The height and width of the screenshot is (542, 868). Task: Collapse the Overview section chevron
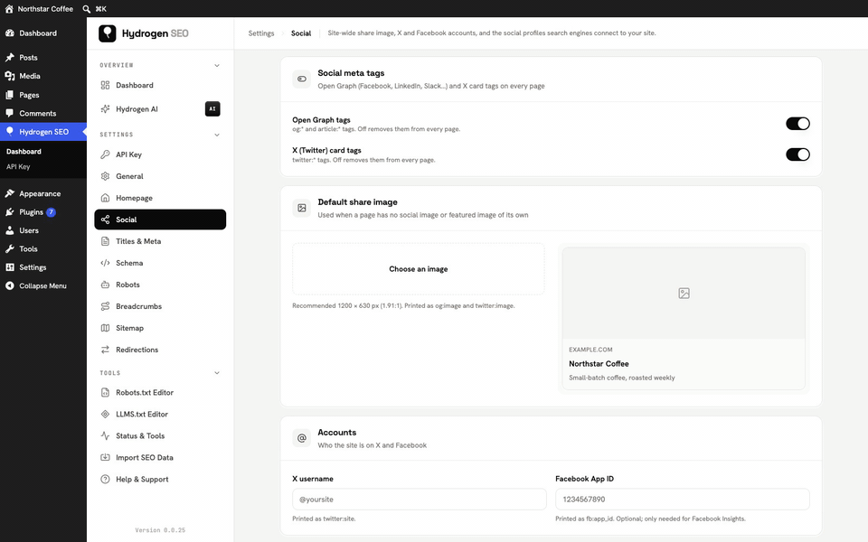click(x=217, y=65)
